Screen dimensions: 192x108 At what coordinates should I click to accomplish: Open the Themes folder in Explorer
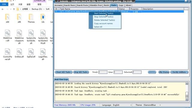[x=31, y=17]
